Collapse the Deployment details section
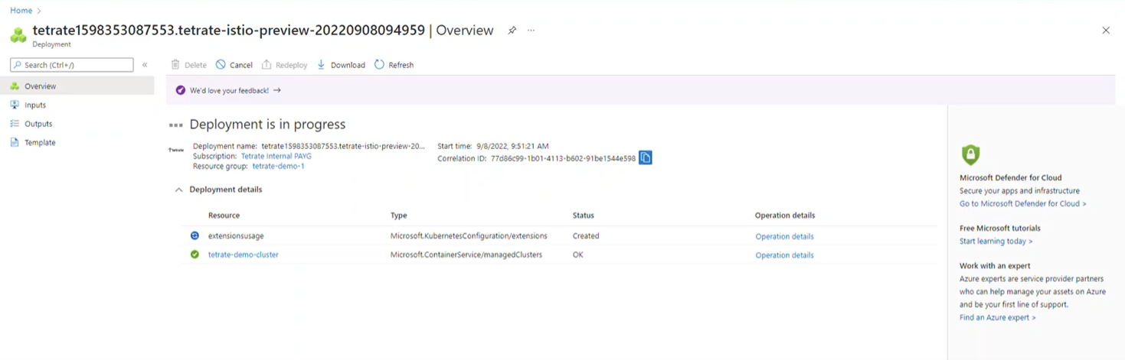1125x360 pixels. pos(179,190)
